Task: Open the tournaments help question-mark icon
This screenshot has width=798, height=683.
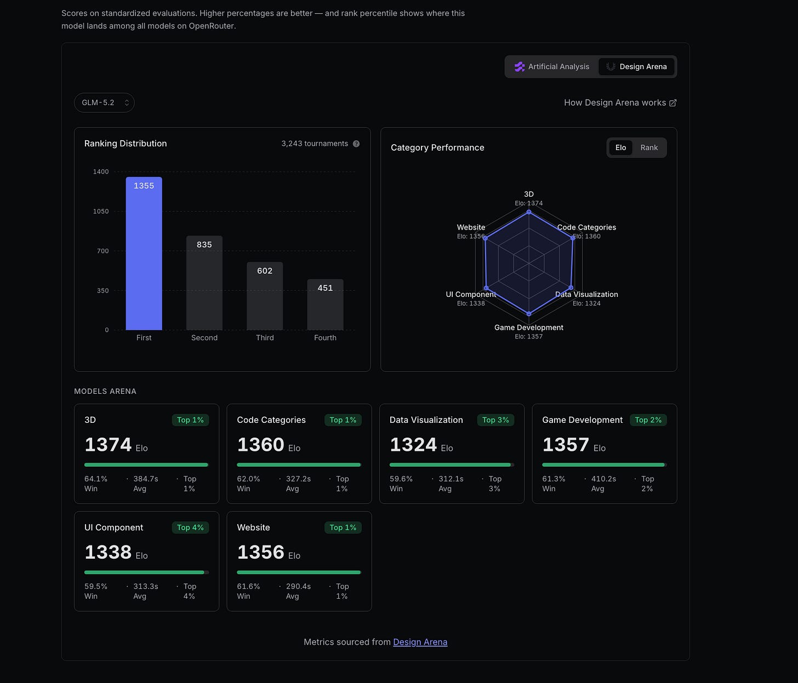Action: tap(356, 144)
